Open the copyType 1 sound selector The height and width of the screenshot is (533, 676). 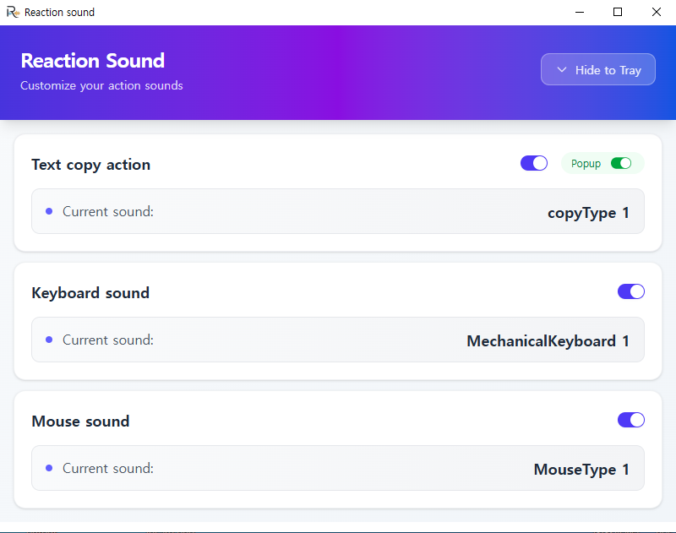pyautogui.click(x=588, y=213)
